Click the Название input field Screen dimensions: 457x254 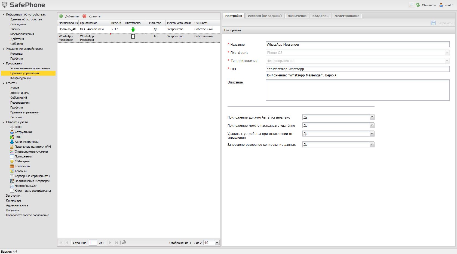pyautogui.click(x=357, y=44)
